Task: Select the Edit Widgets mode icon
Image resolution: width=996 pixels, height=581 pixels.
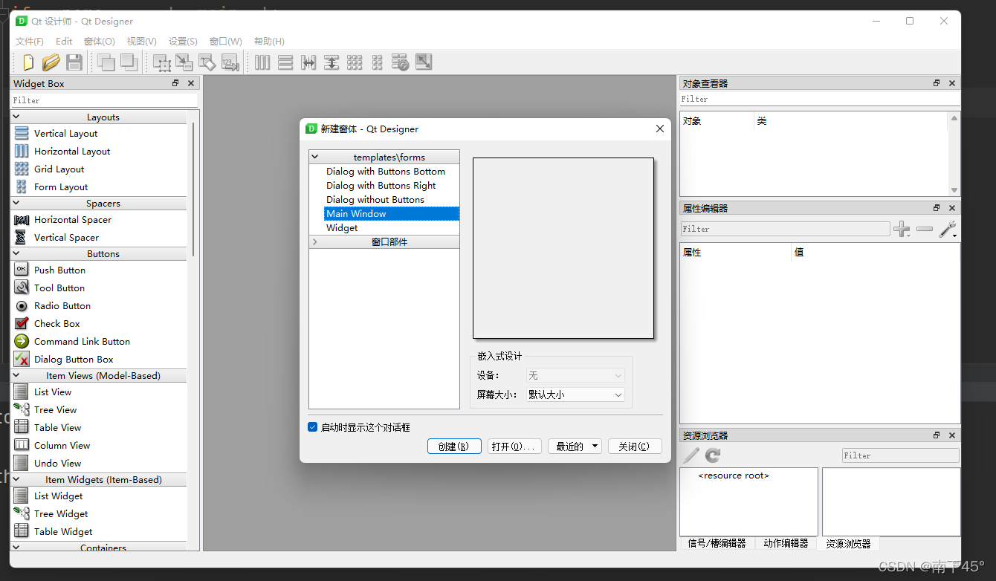Action: (x=161, y=62)
